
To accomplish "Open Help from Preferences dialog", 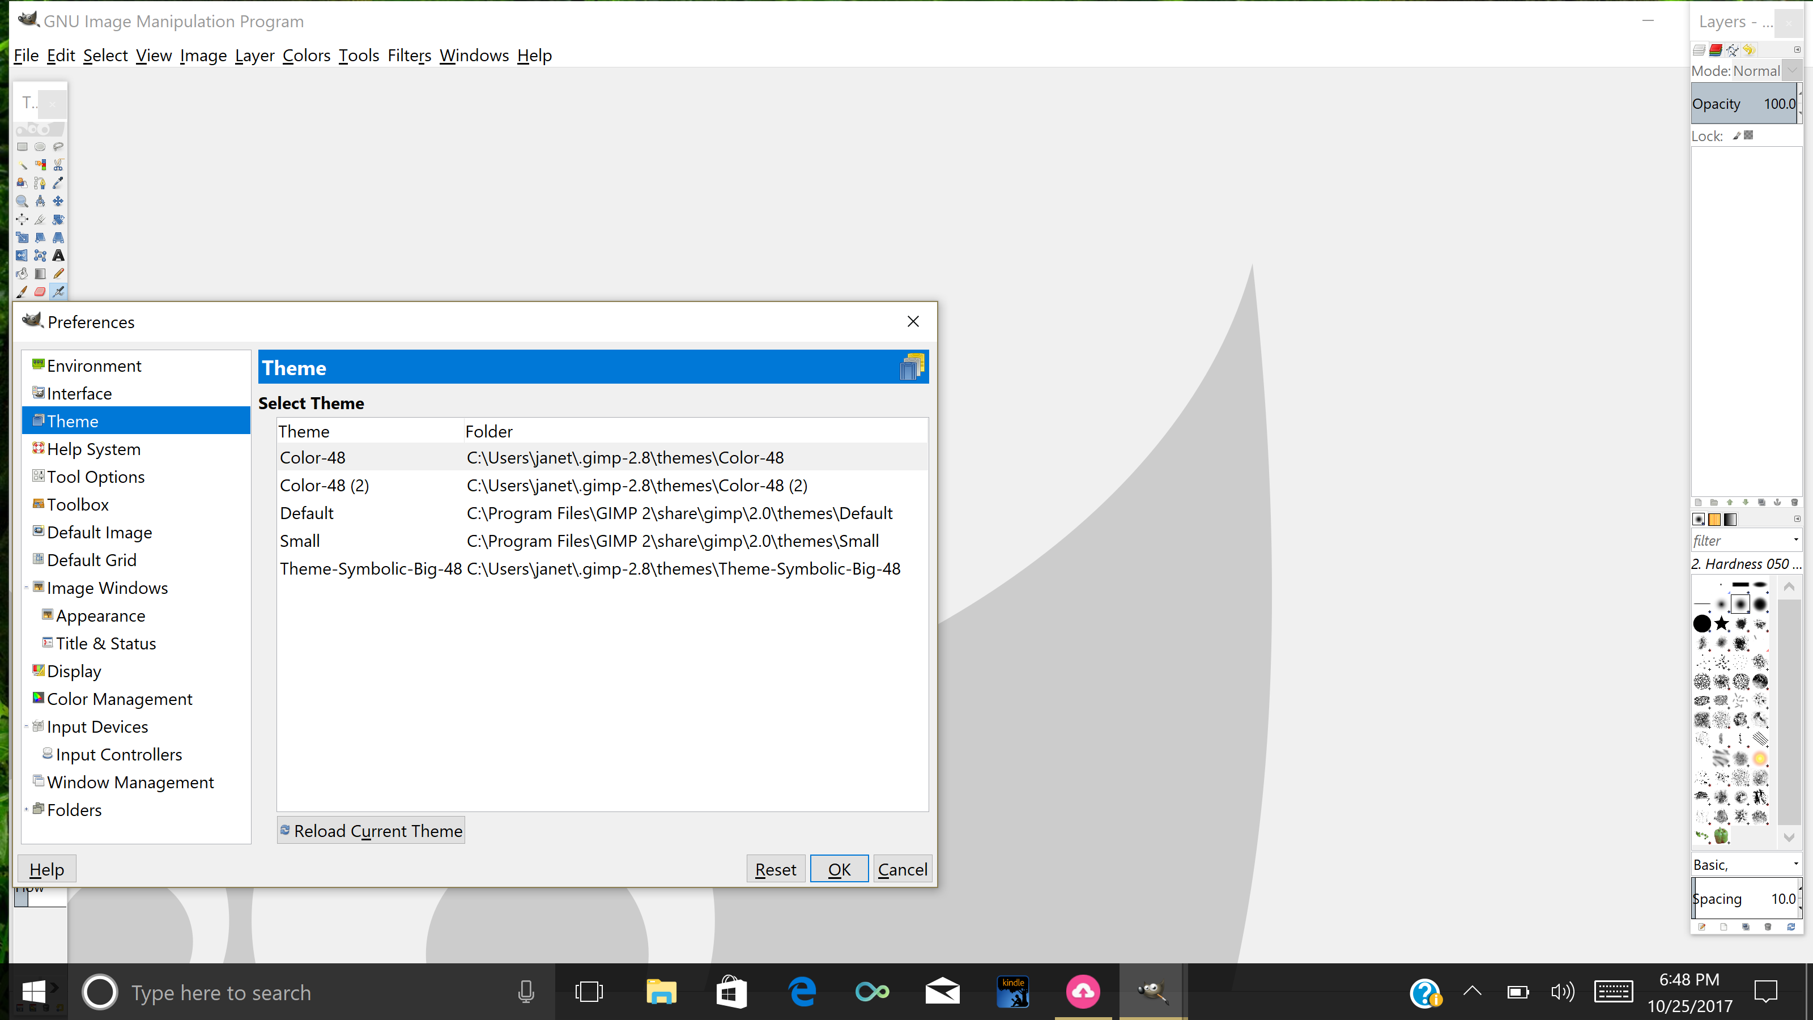I will (x=46, y=869).
